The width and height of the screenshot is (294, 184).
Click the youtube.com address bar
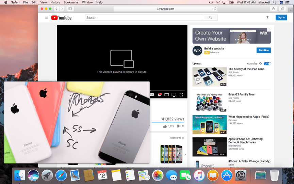(165, 9)
